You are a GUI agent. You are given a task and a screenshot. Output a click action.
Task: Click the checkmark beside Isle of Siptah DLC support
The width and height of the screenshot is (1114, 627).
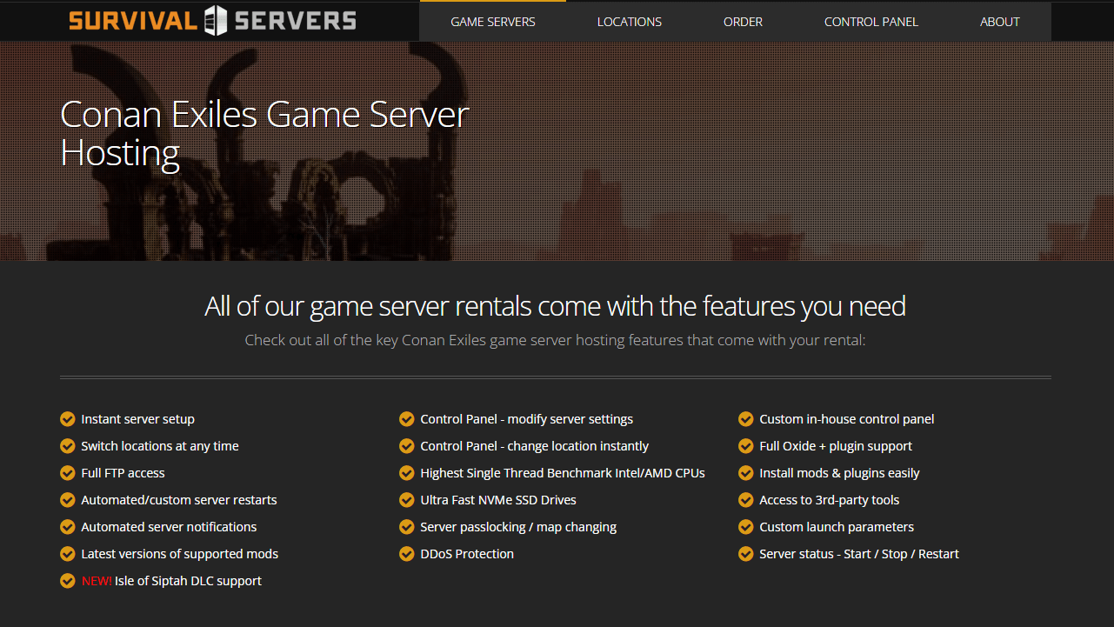[68, 581]
